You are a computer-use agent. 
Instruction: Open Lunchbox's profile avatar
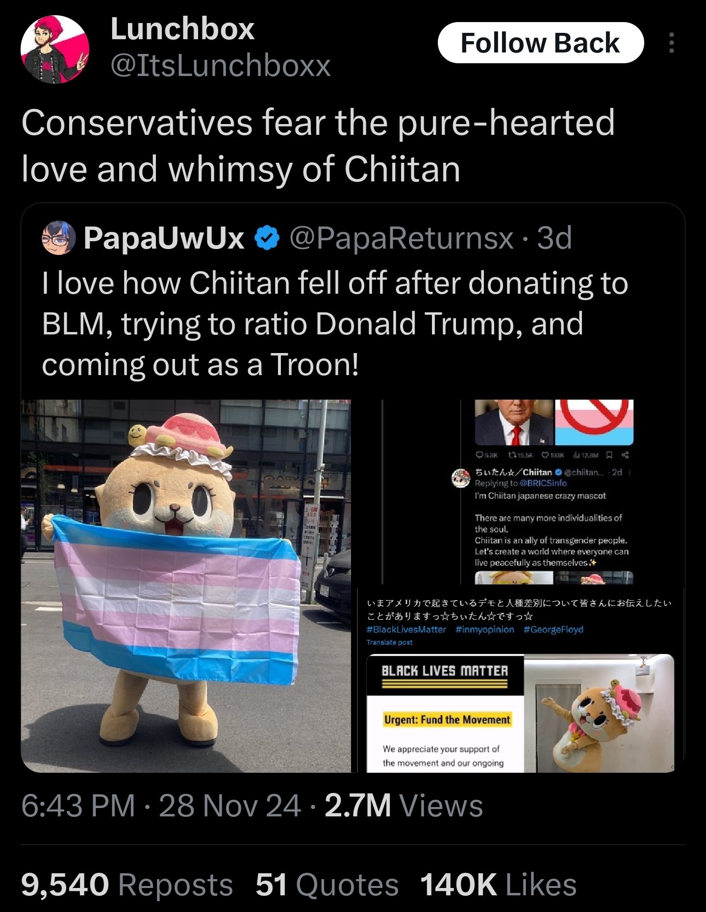coord(55,49)
